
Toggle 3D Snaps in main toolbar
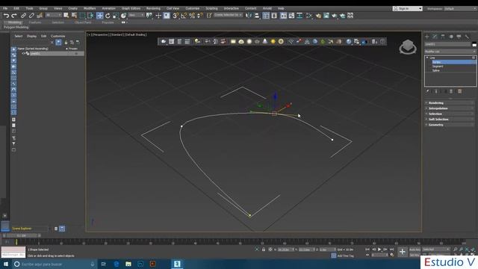(x=176, y=16)
